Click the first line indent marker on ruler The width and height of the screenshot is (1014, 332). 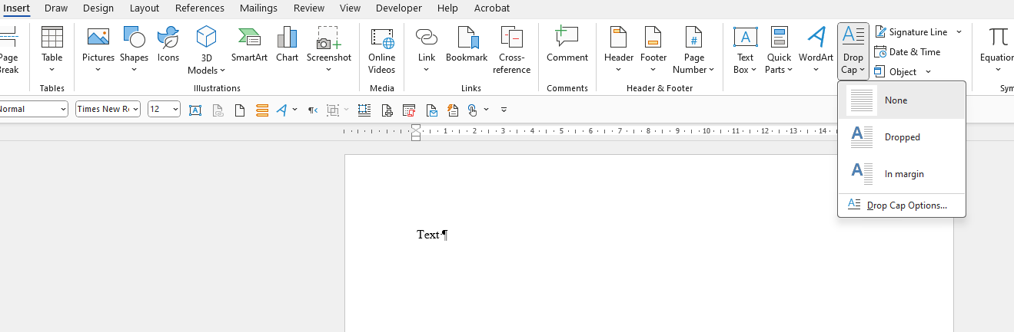(x=416, y=127)
